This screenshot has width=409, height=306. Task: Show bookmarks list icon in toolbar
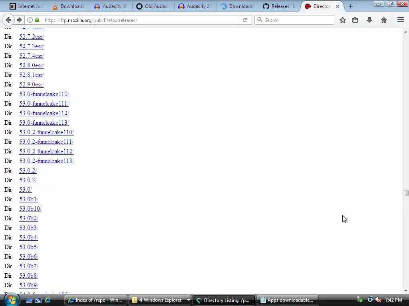[355, 20]
